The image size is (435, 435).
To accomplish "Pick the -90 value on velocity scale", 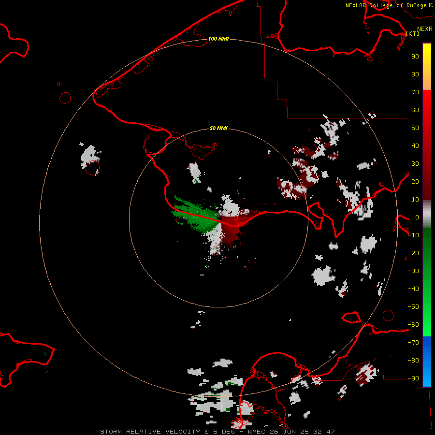I will 413,378.
